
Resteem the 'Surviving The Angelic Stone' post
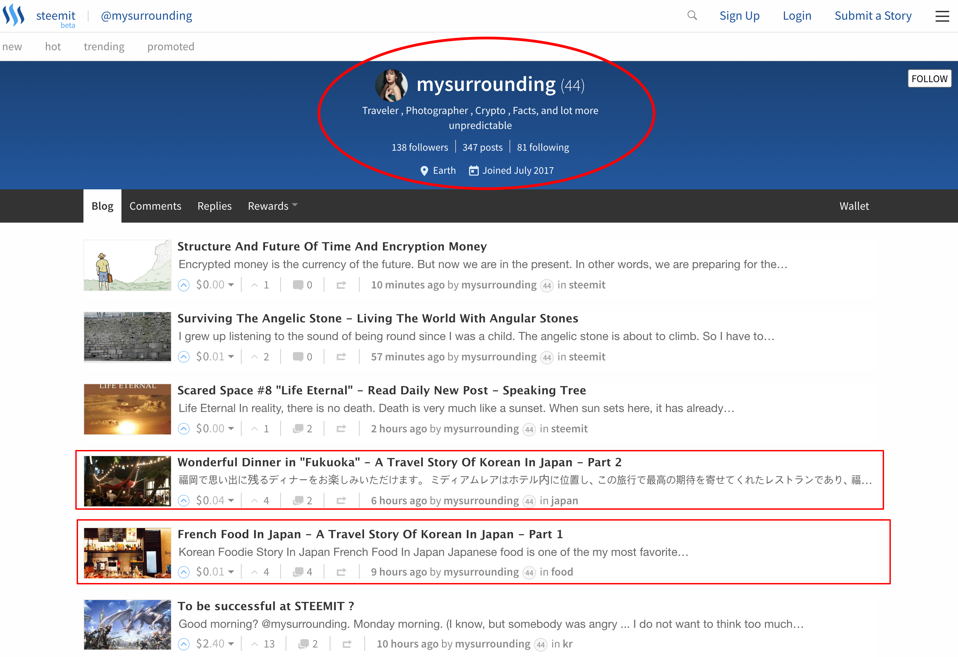click(x=341, y=357)
